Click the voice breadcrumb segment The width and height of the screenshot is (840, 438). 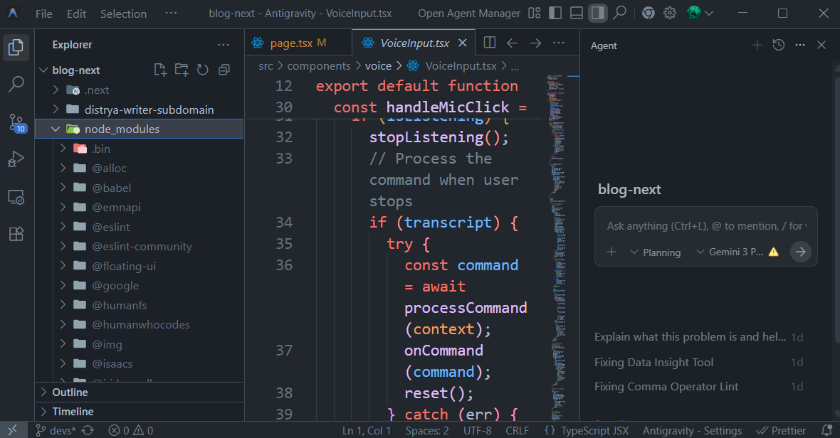coord(378,66)
